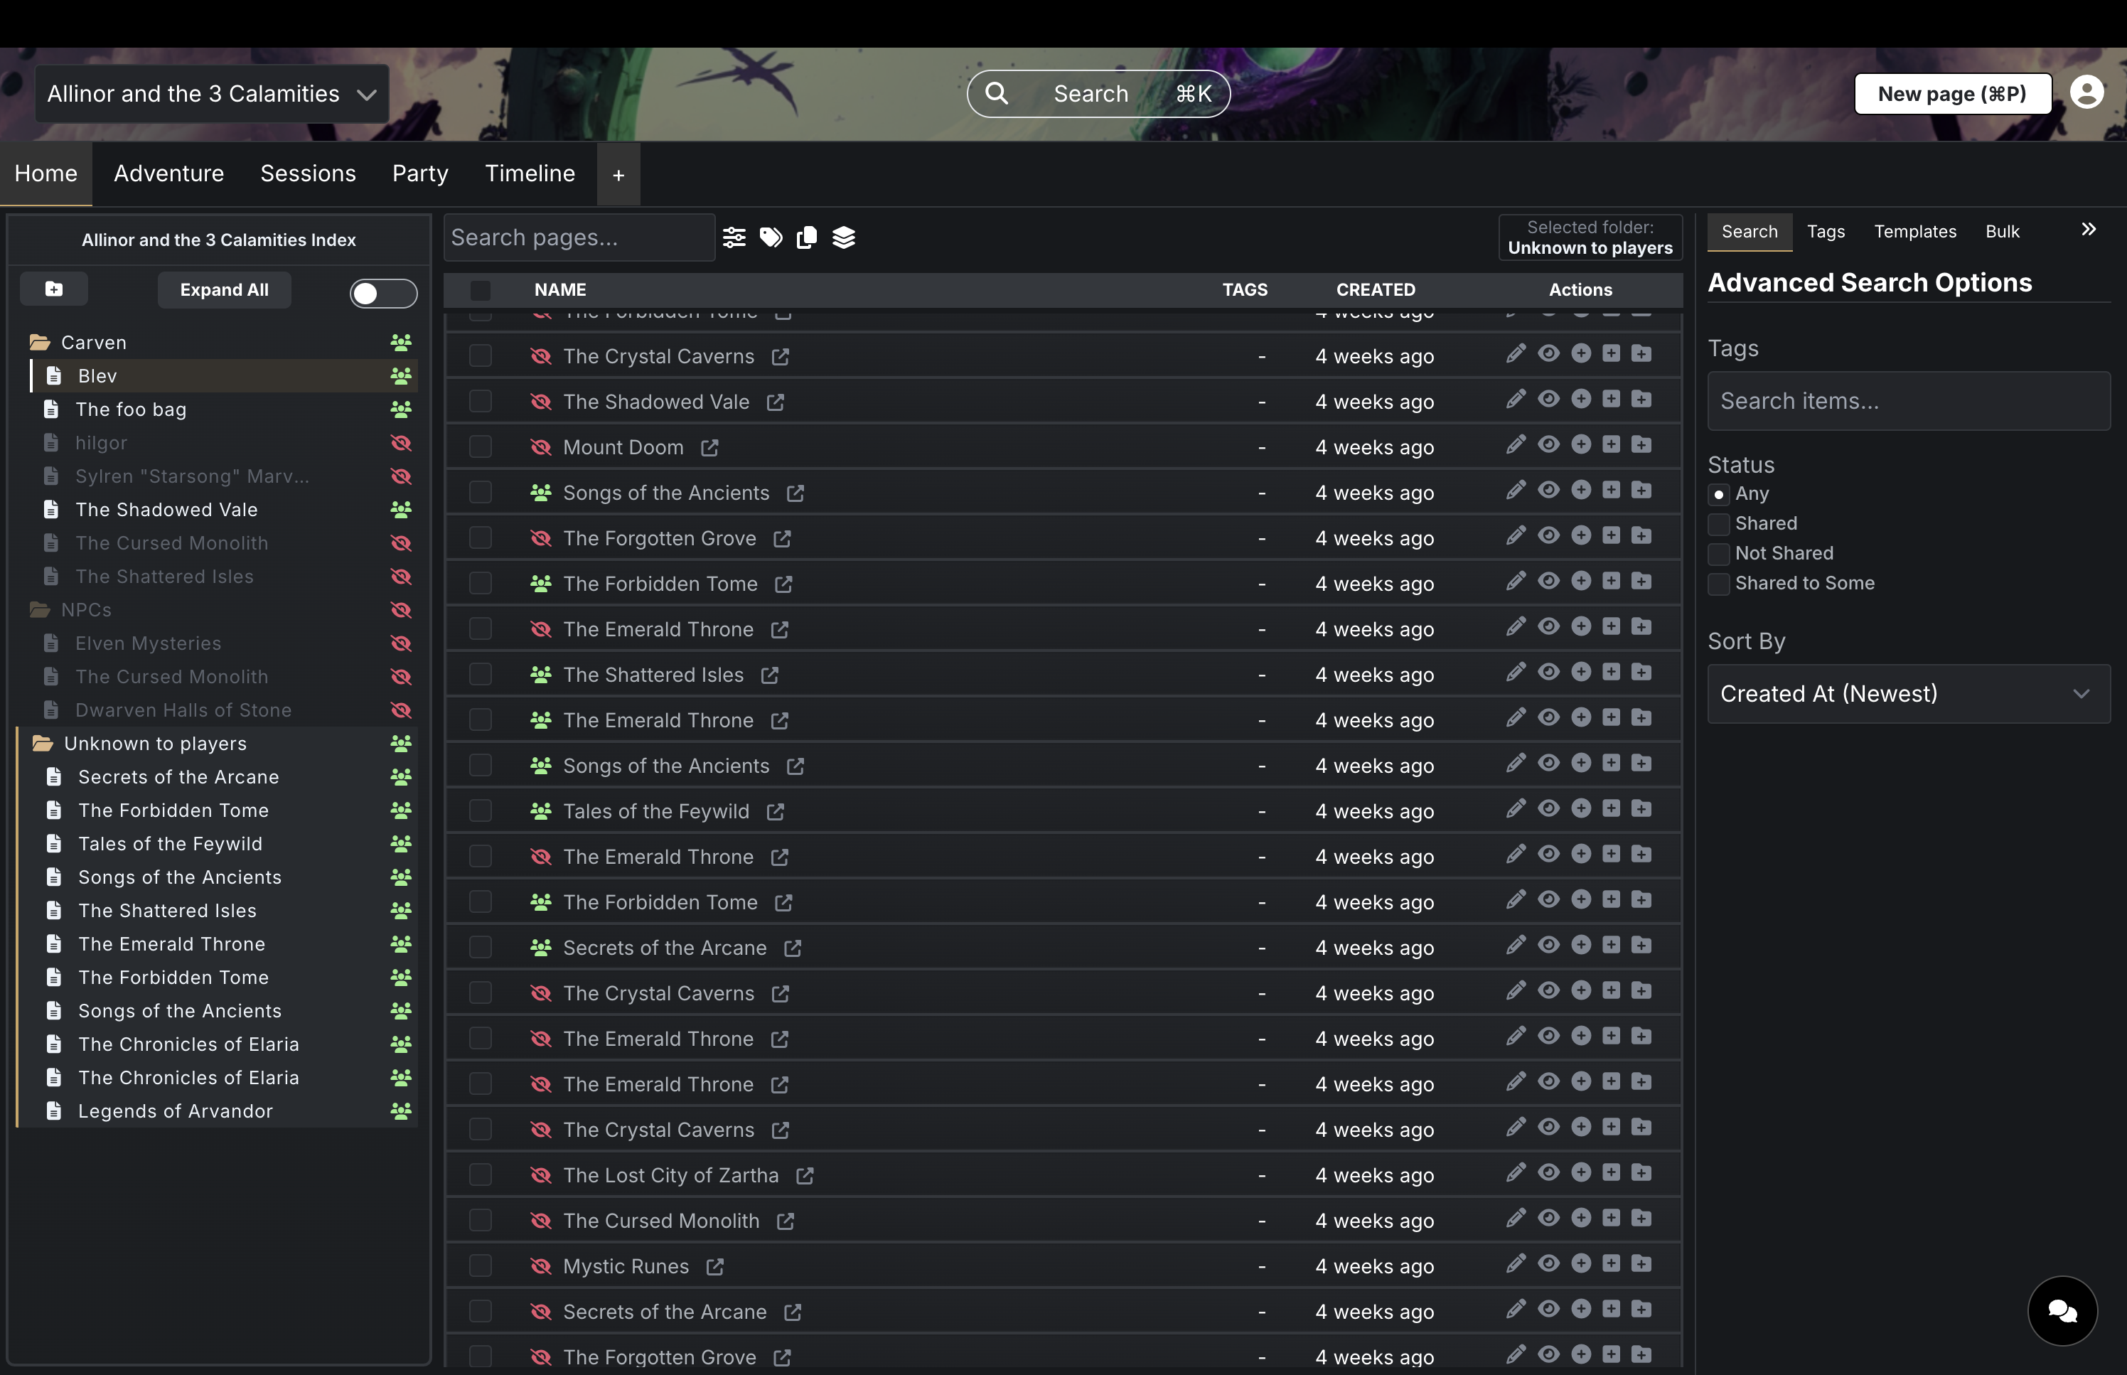Enable the Shared to Some status checkbox
Viewport: 2127px width, 1375px height.
[1718, 583]
